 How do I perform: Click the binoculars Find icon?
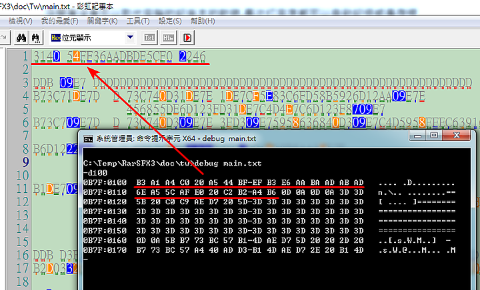pos(21,38)
